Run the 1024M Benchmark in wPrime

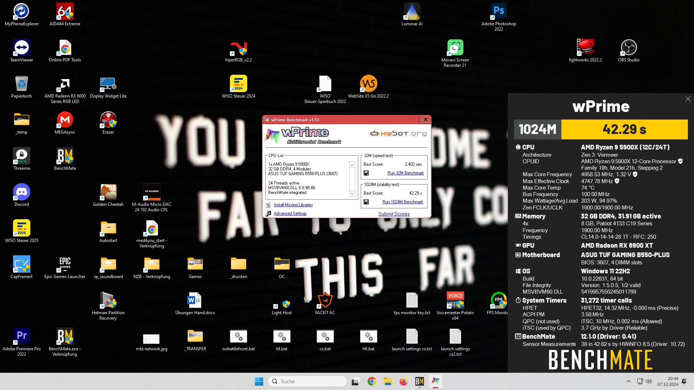coord(403,202)
